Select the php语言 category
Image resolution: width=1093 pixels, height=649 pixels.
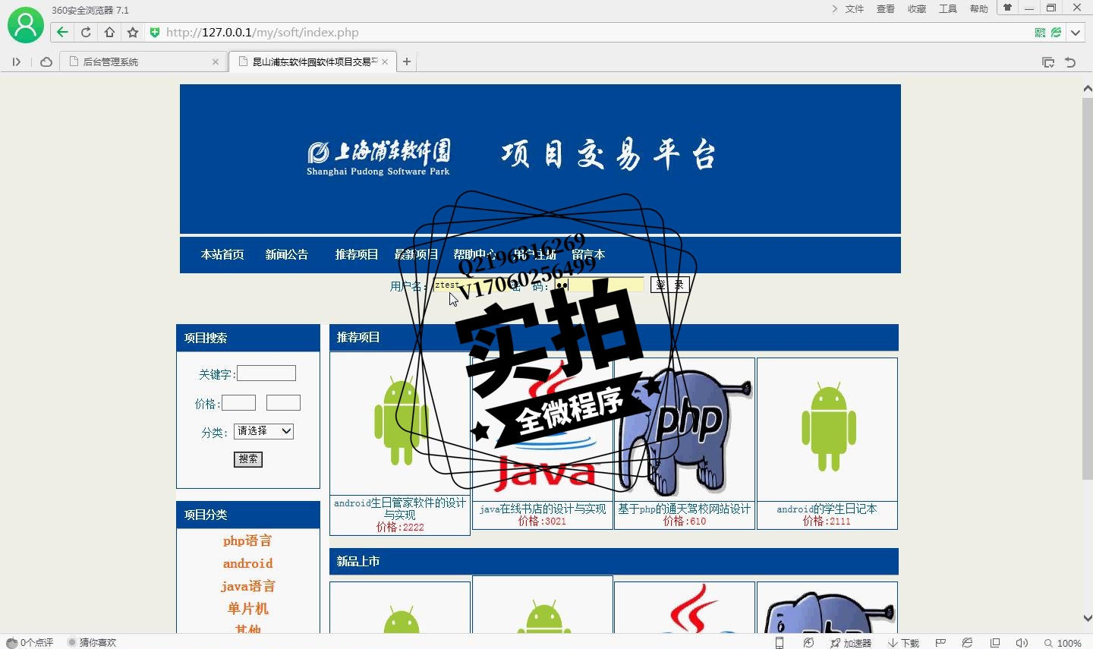coord(247,540)
